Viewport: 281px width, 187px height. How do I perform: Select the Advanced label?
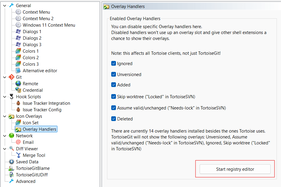(26, 181)
